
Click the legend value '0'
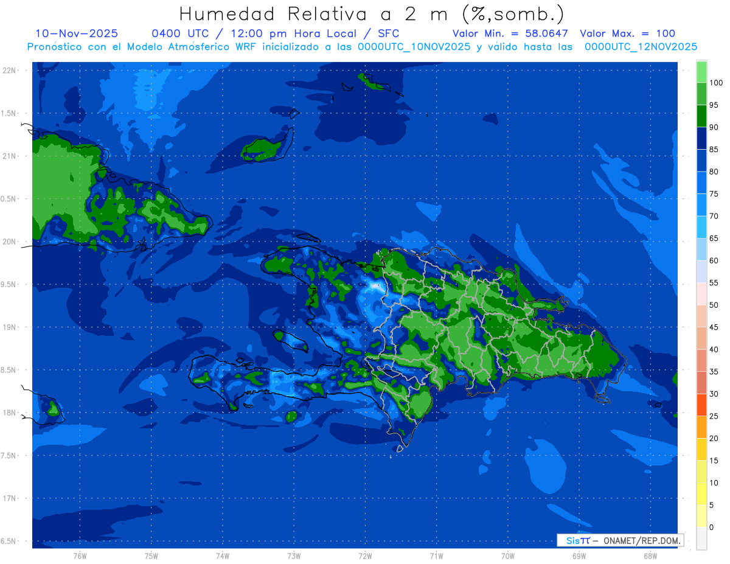click(x=711, y=527)
